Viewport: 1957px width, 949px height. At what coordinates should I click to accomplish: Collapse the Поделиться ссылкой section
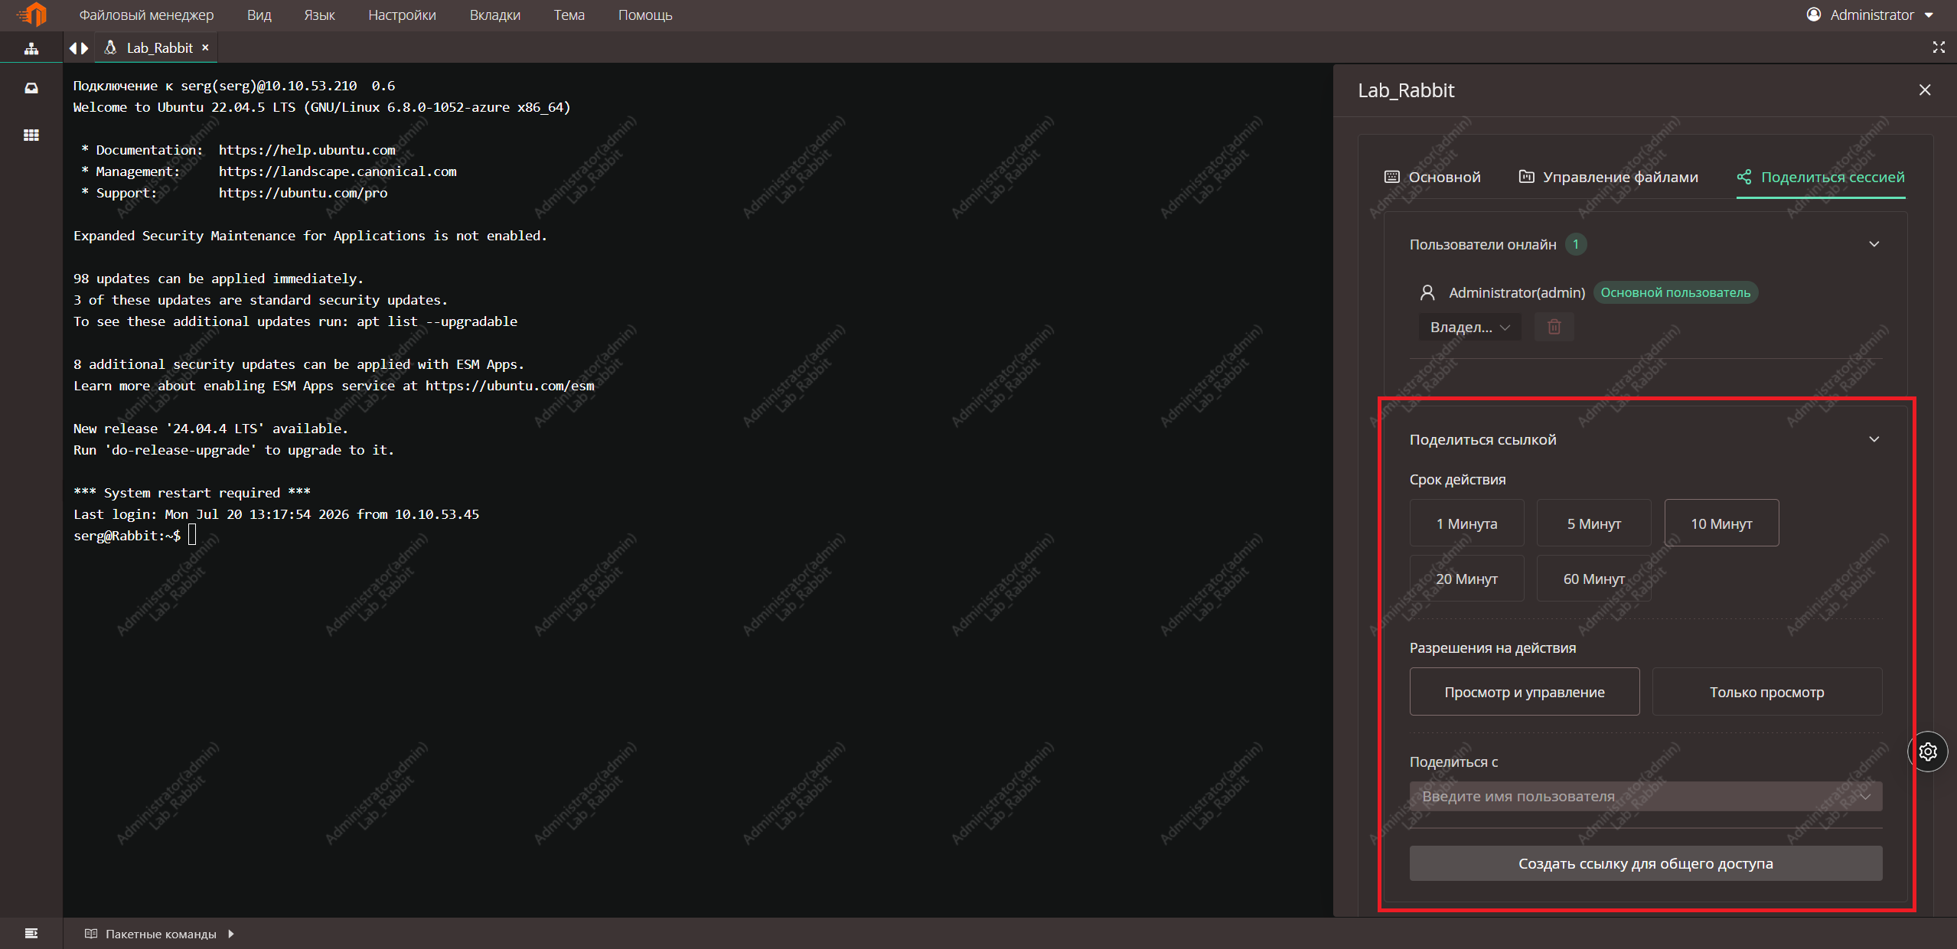1874,439
